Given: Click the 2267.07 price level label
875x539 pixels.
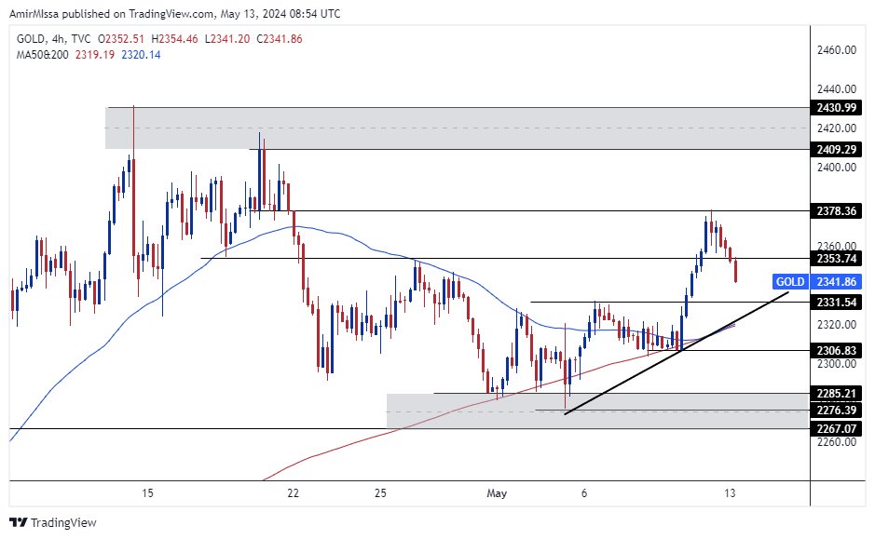Looking at the screenshot, I should point(835,429).
